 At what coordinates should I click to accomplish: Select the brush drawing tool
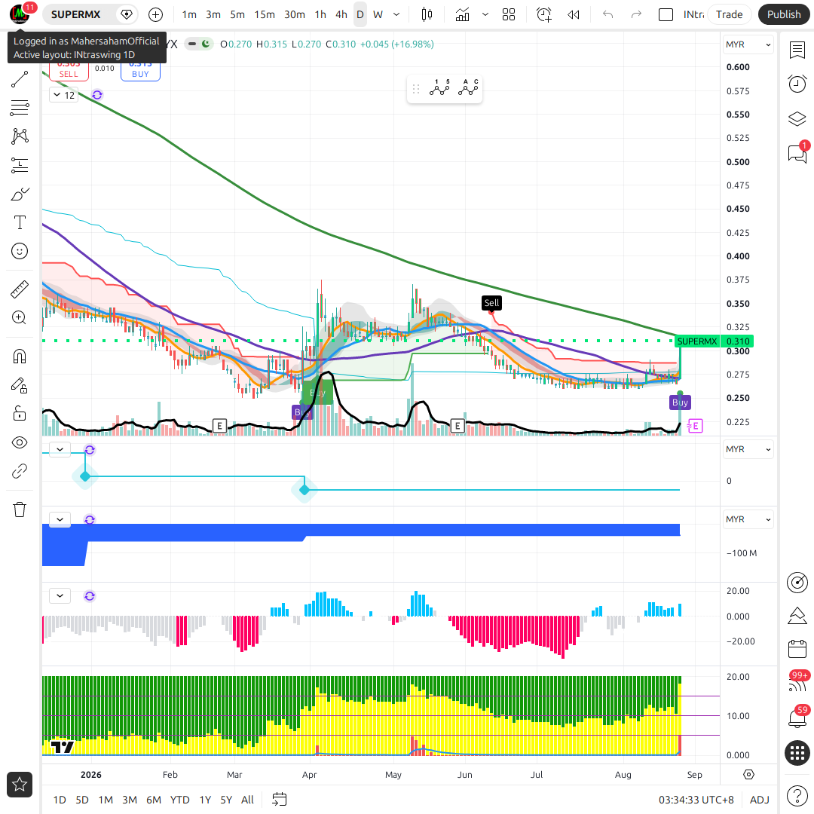20,194
